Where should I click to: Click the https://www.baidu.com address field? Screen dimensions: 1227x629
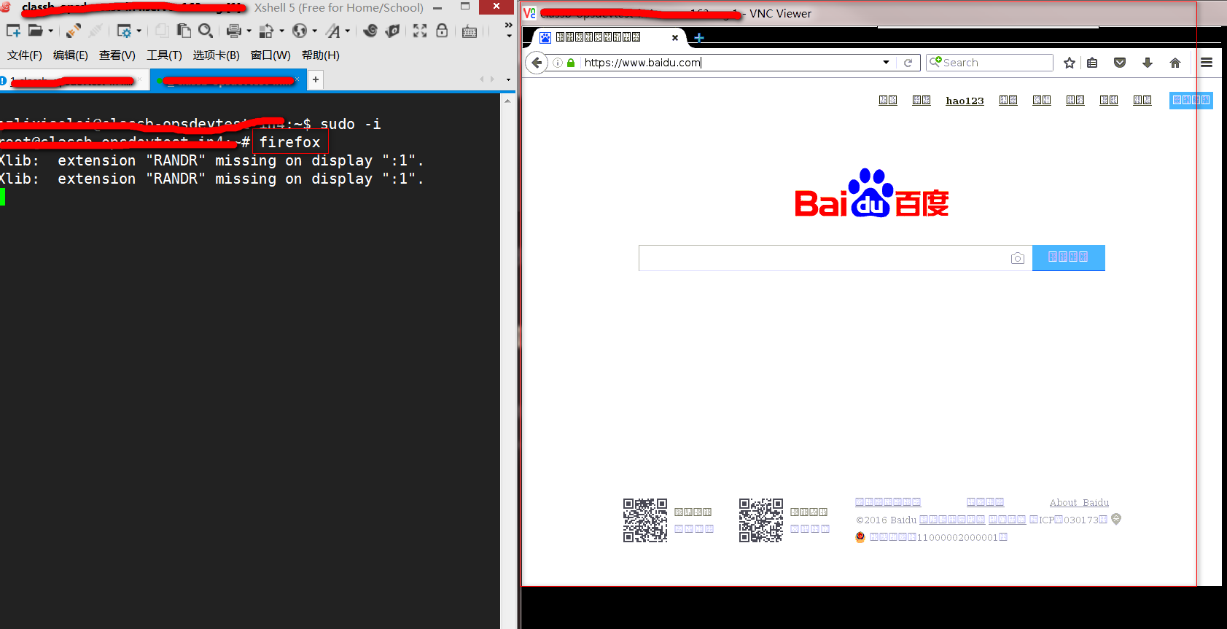click(729, 63)
